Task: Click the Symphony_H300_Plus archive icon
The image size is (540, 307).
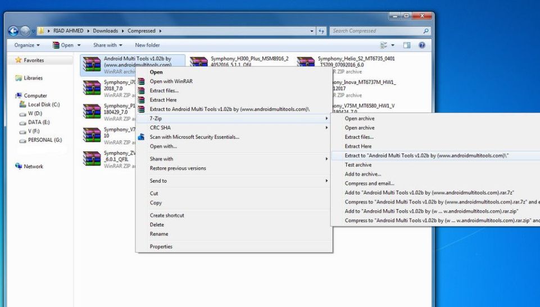Action: pos(199,62)
